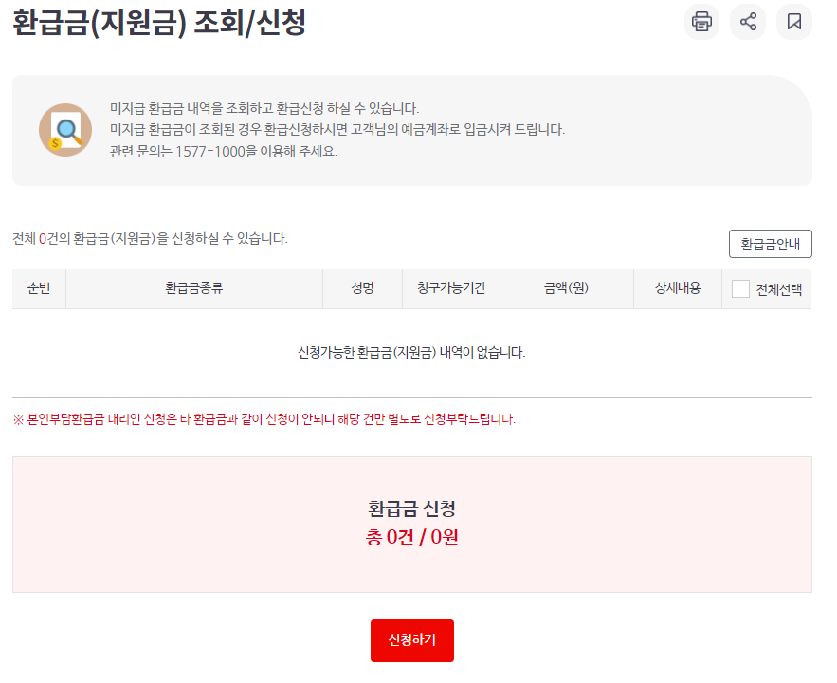Click the empty message 신청가능한 환급금(지원금) 내역이 없습니다

pos(411,353)
